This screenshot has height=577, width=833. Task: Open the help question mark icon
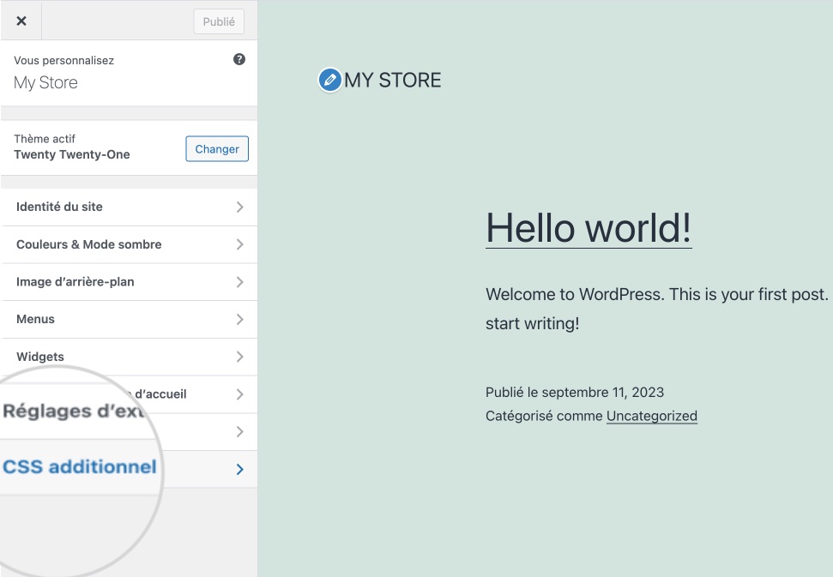[239, 59]
